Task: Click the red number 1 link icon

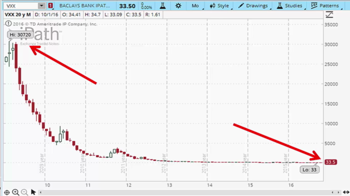Action: tap(50, 6)
